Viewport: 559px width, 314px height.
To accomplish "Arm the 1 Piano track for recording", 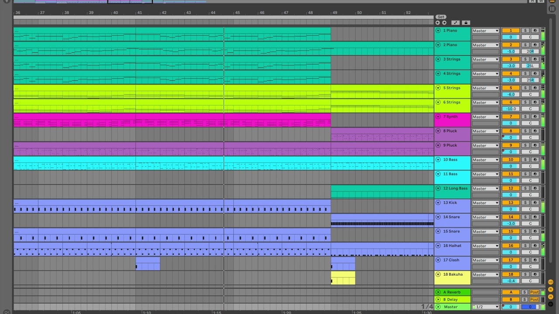I will pyautogui.click(x=535, y=31).
